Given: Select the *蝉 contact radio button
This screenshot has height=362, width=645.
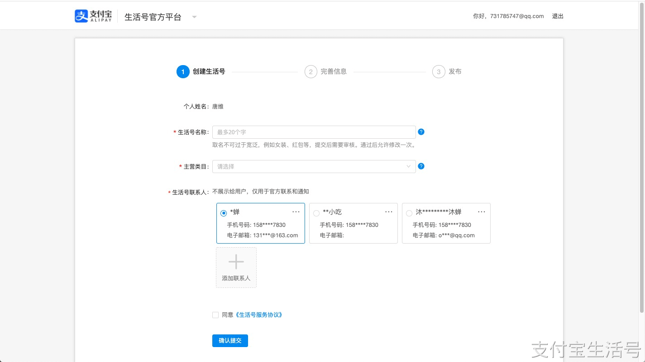Looking at the screenshot, I should [x=224, y=213].
